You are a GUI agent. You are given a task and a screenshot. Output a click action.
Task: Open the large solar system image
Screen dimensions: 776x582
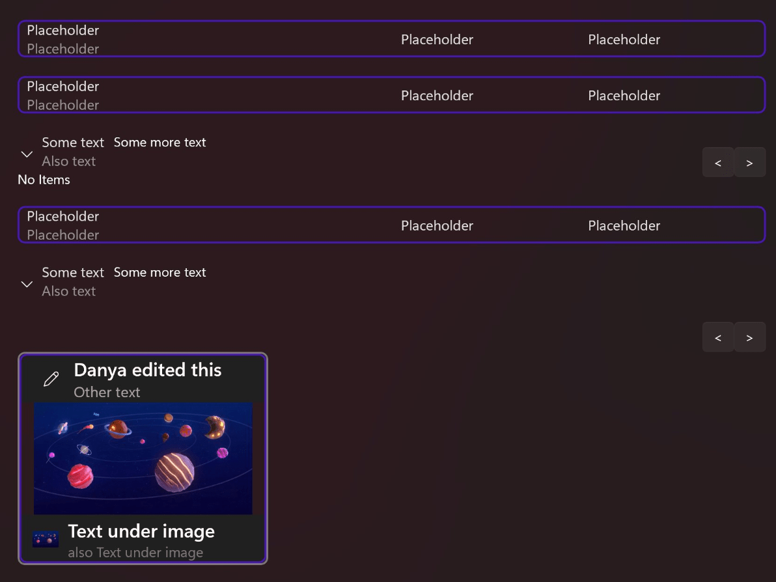pyautogui.click(x=143, y=458)
